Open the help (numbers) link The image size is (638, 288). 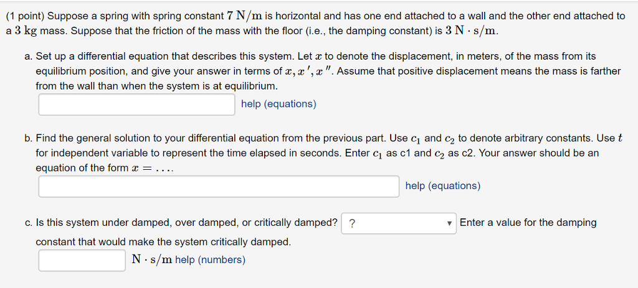210,260
